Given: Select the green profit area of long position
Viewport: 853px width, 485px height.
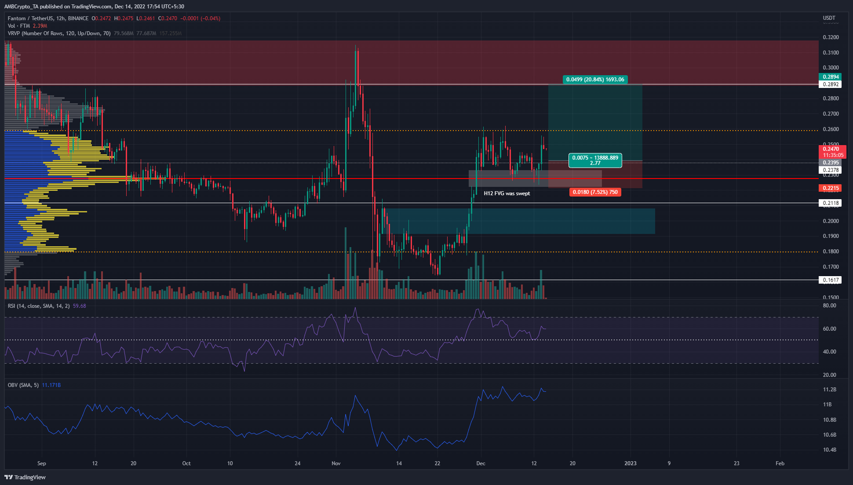Looking at the screenshot, I should 595,122.
